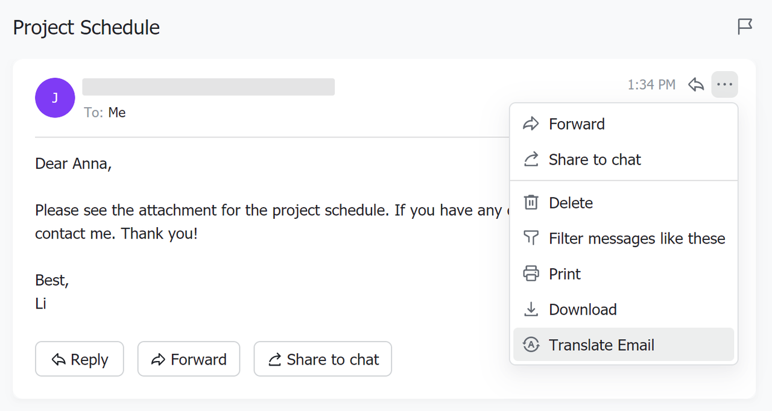
Task: Select Delete from the more menu
Action: coord(571,203)
